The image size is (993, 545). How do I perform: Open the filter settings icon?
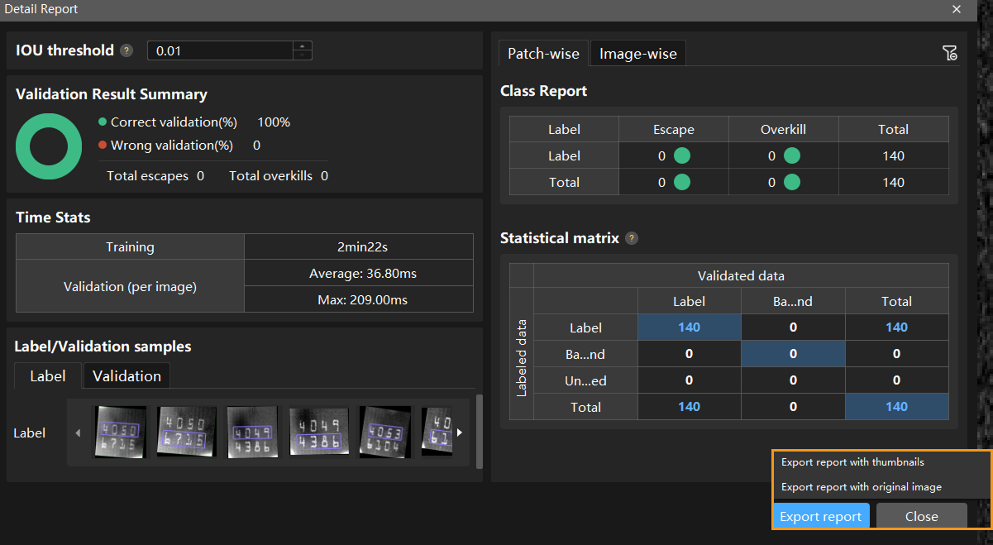(950, 54)
